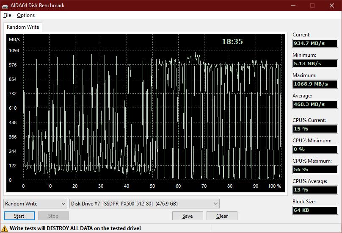The image size is (342, 233).
Task: Click the Start button
Action: (19, 216)
